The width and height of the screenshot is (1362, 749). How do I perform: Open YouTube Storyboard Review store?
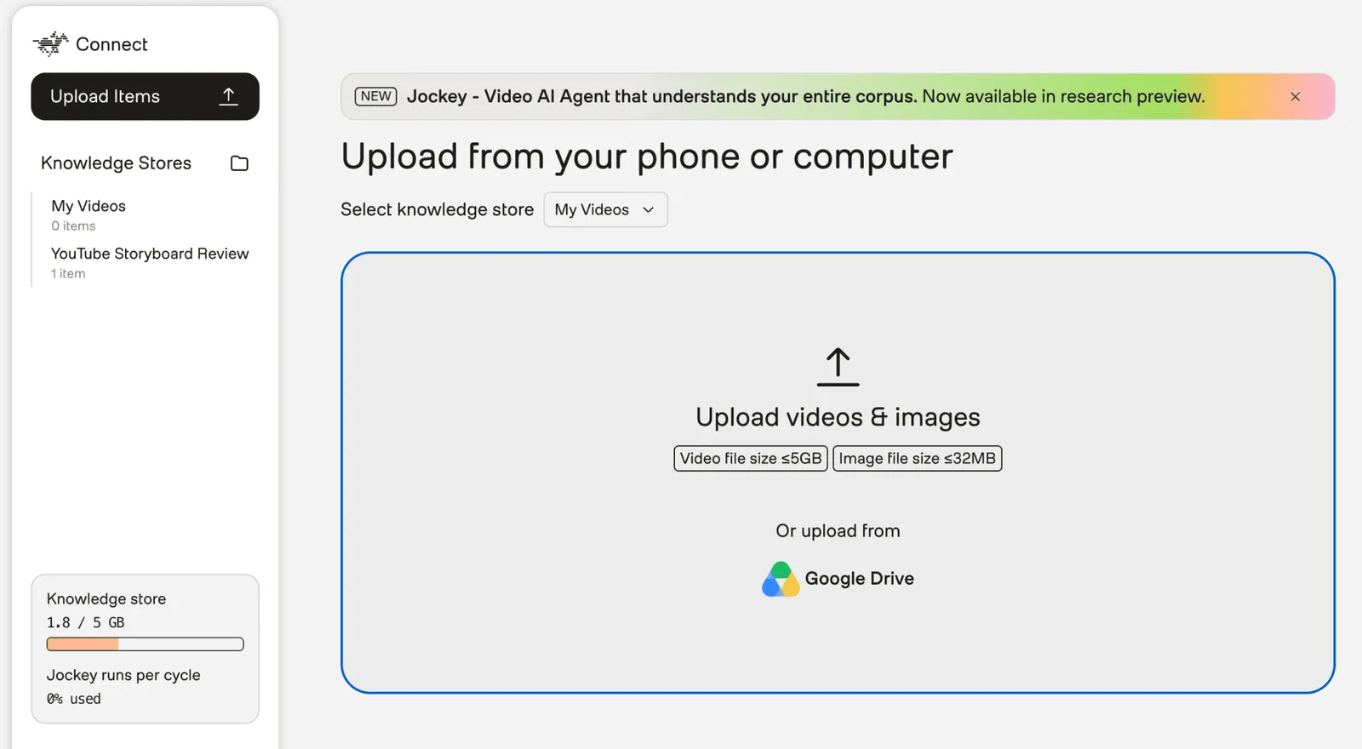tap(150, 254)
